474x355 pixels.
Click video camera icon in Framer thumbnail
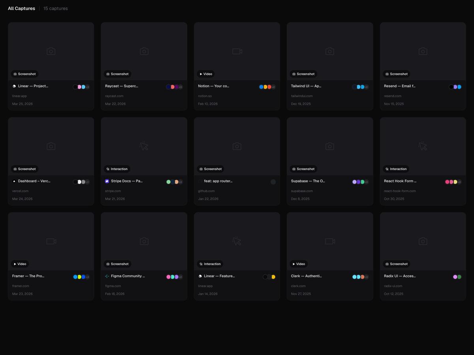tap(51, 241)
